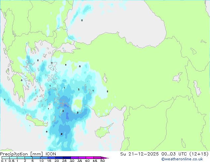
Task: Click the "(12+15)" forecast offset text
Action: click(x=199, y=154)
